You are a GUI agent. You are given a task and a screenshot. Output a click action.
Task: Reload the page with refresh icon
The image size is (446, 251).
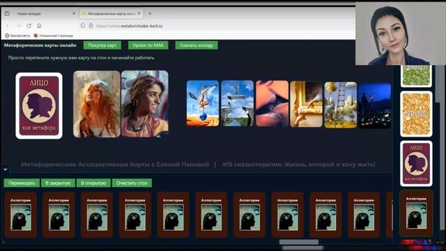(29, 26)
